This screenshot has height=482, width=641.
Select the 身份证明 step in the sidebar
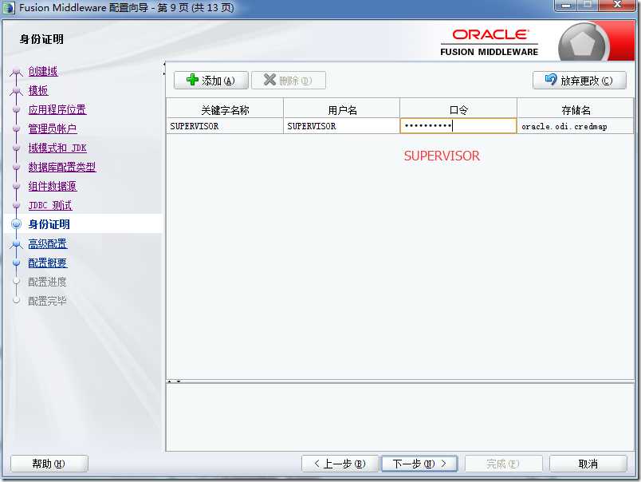[49, 224]
